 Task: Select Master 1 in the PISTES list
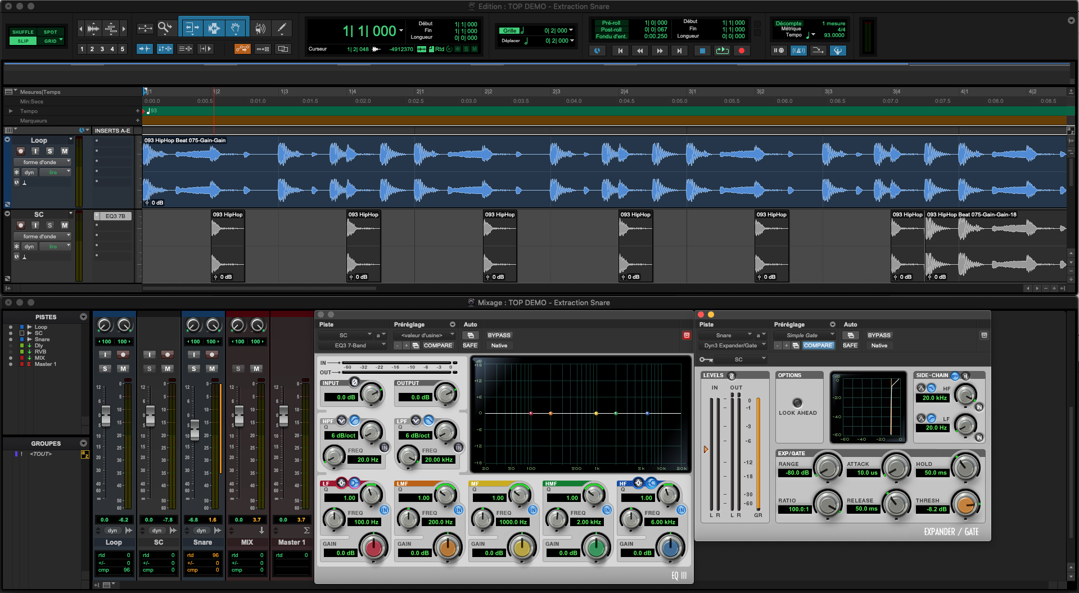pos(46,364)
